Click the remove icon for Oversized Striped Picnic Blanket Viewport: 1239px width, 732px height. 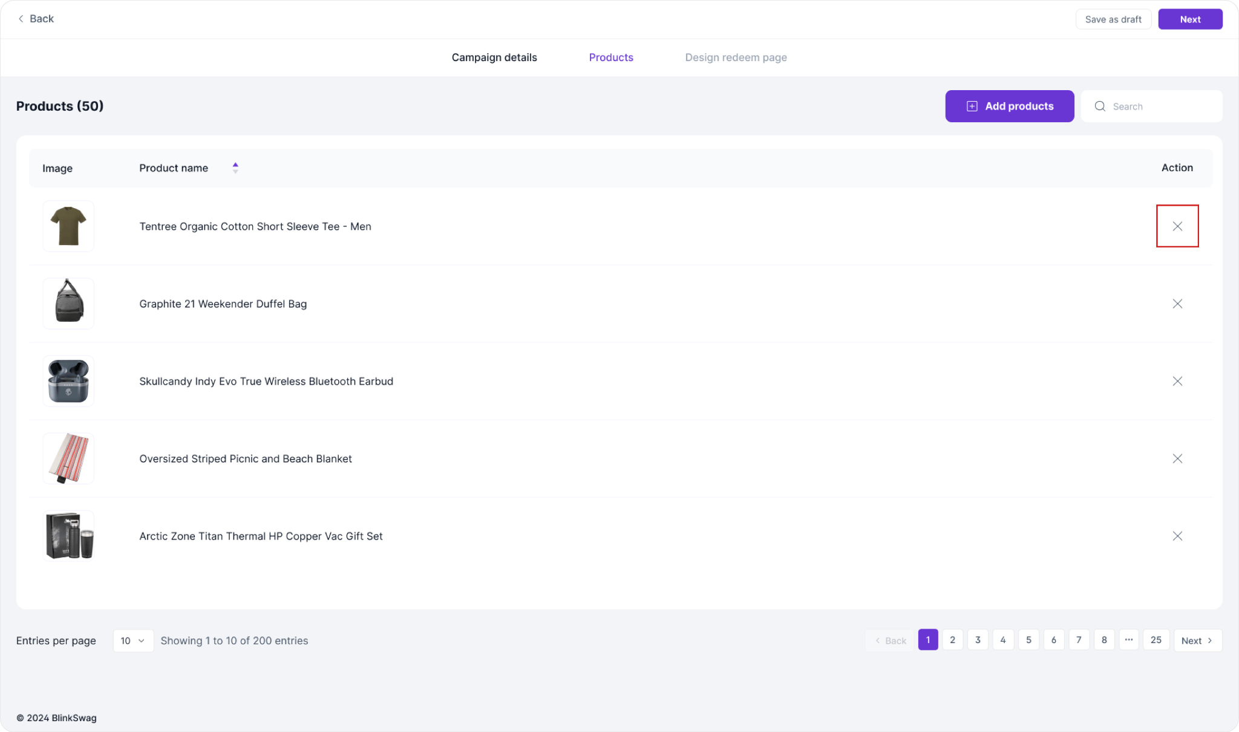[1177, 459]
